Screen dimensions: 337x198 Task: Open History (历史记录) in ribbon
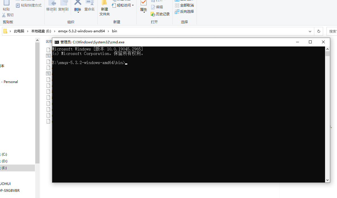tap(160, 14)
